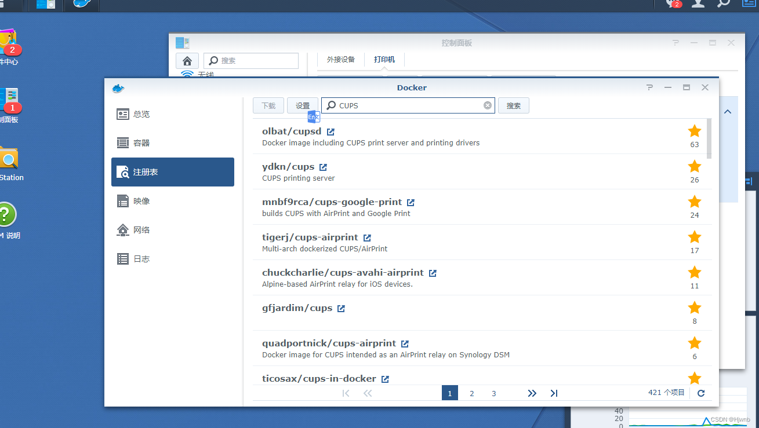Screen dimensions: 759x428
Task: Select the mnbf9rca/cups-google-print image row
Action: coord(480,207)
